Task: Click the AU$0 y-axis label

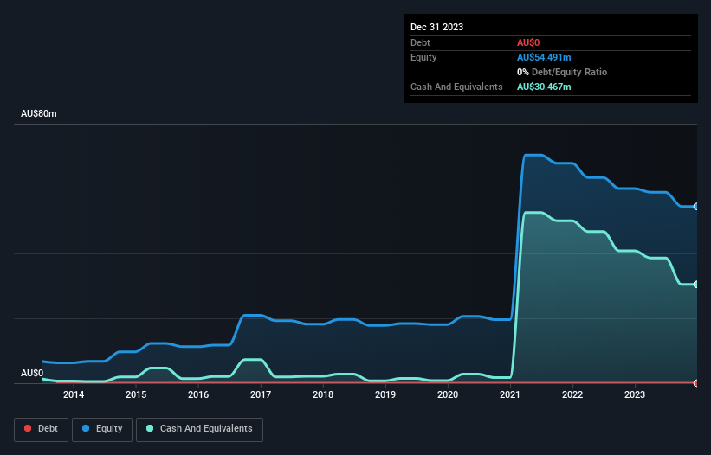Action: [x=32, y=373]
